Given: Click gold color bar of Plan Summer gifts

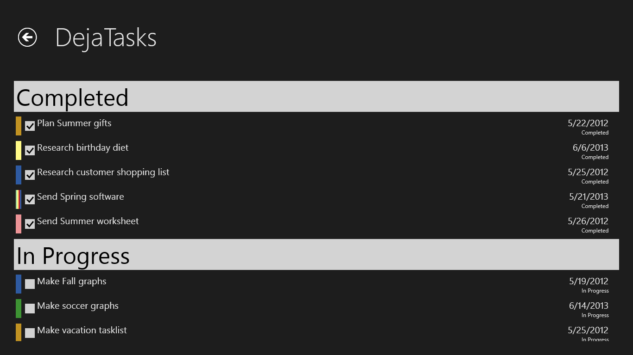Looking at the screenshot, I should [x=19, y=126].
